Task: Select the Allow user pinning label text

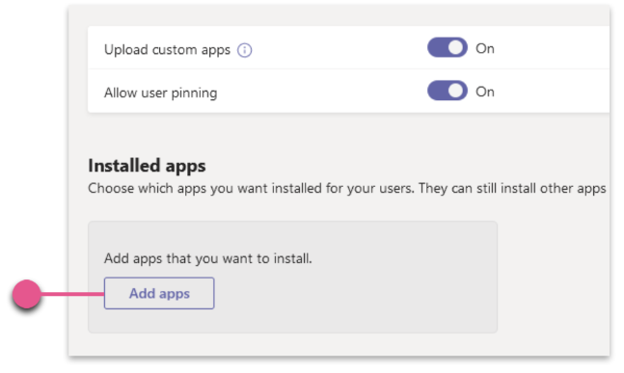Action: tap(161, 93)
